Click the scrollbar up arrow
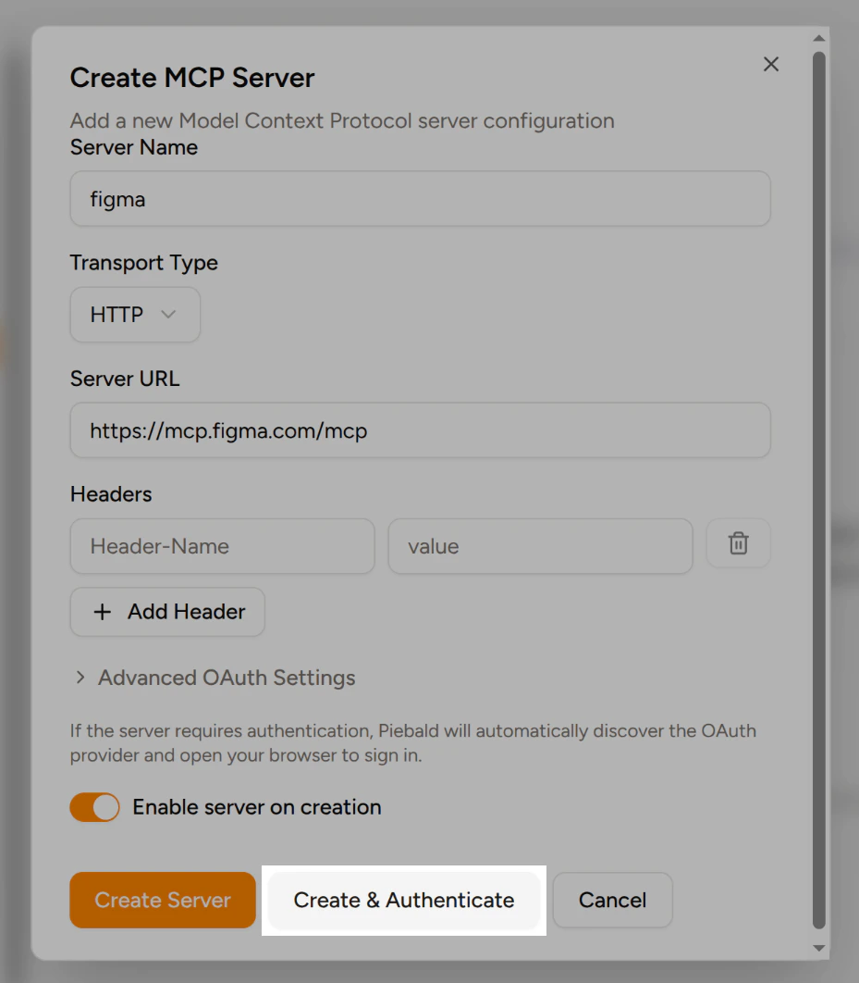859x983 pixels. [819, 38]
